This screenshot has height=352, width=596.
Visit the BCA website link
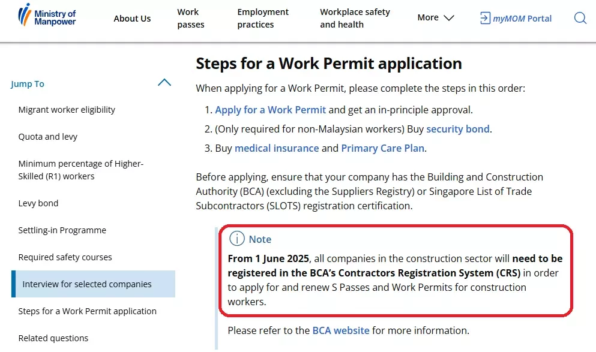[340, 330]
